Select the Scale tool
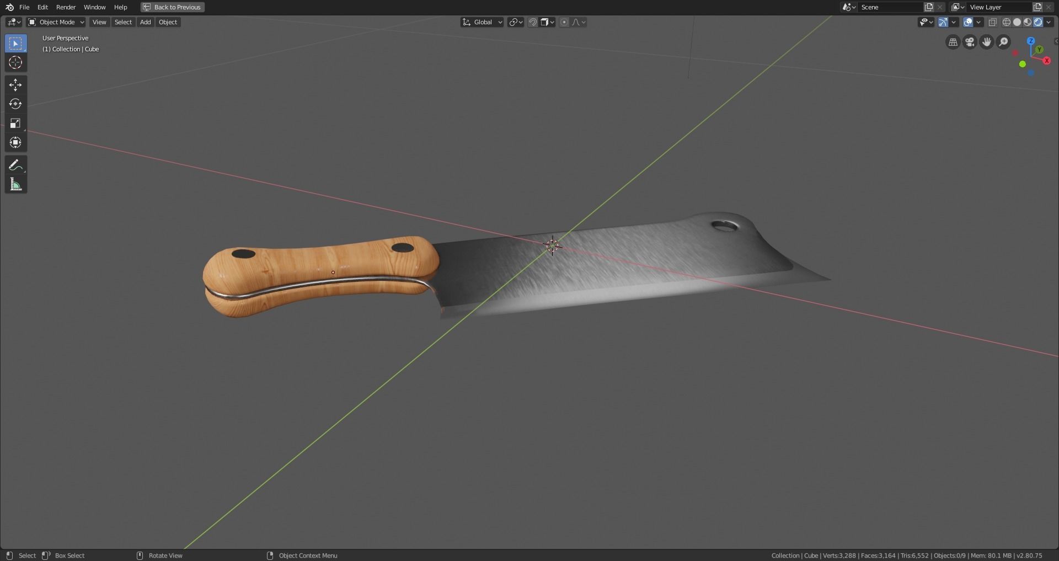Image resolution: width=1059 pixels, height=561 pixels. pyautogui.click(x=15, y=122)
